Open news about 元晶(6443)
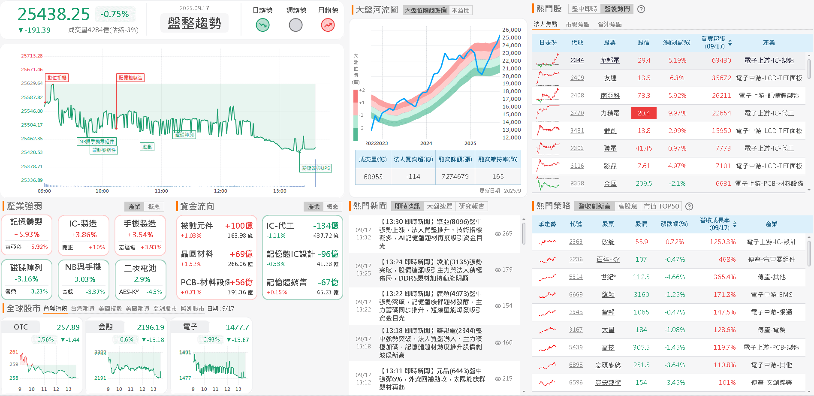This screenshot has height=396, width=814. pos(432,379)
